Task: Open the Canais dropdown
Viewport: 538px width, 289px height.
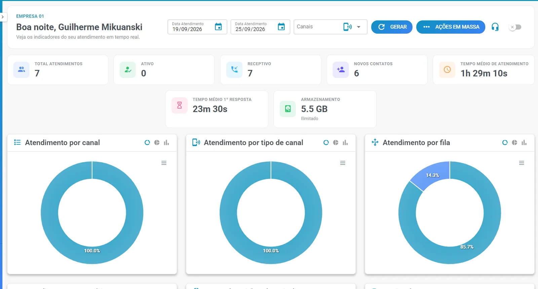Action: click(330, 27)
